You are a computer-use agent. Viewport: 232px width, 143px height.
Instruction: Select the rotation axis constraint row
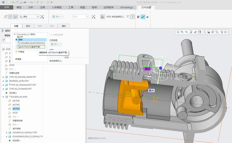[31, 40]
